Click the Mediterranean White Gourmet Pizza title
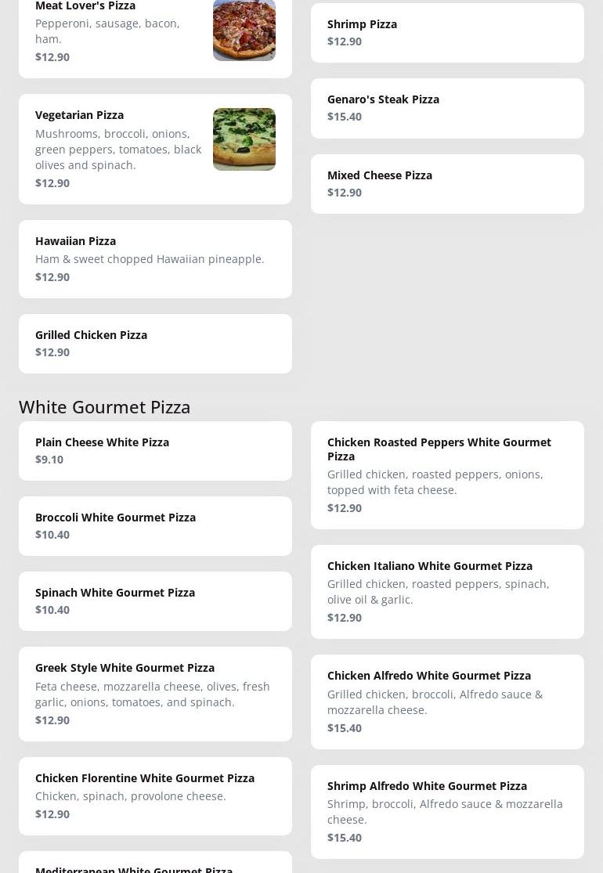Image resolution: width=603 pixels, height=873 pixels. pos(134,868)
